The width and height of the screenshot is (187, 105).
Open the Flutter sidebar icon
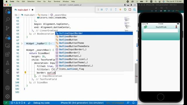8,71
